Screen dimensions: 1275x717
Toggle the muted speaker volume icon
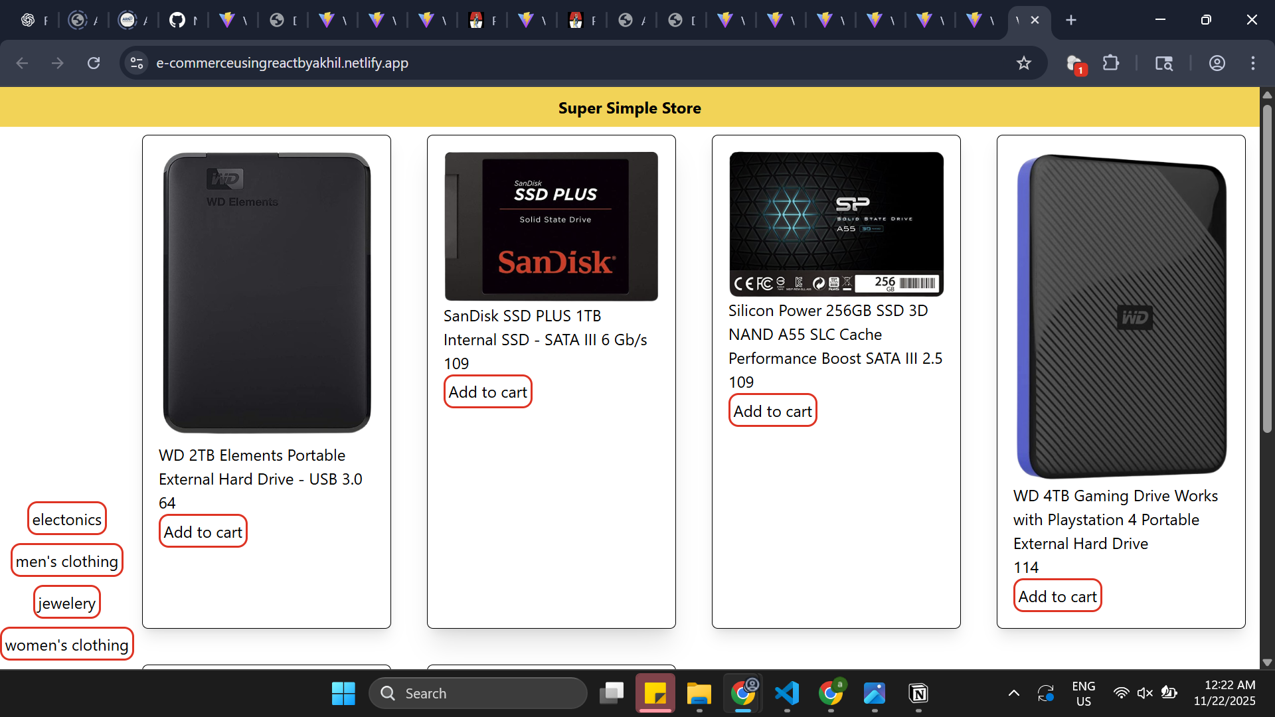coord(1144,693)
